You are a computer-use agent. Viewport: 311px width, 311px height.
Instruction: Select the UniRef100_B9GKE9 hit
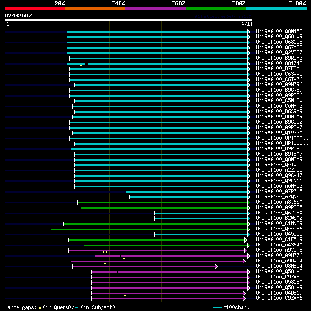tap(279, 90)
